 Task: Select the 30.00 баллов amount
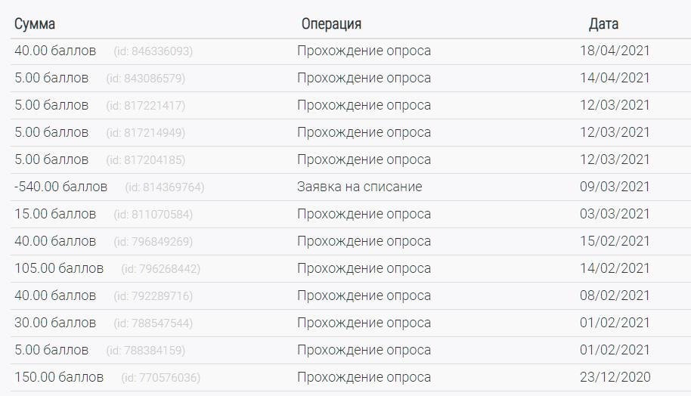(55, 323)
